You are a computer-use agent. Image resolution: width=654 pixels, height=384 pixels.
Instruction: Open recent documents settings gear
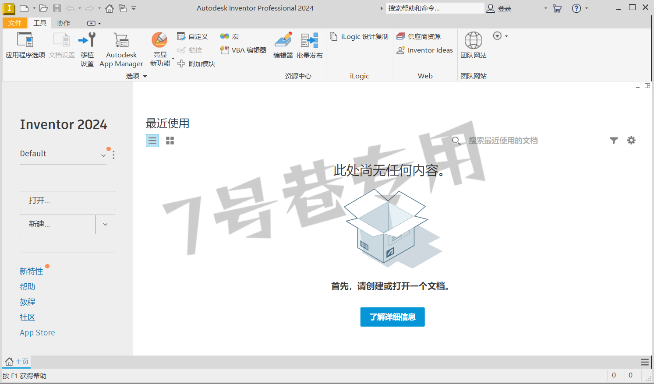point(631,140)
